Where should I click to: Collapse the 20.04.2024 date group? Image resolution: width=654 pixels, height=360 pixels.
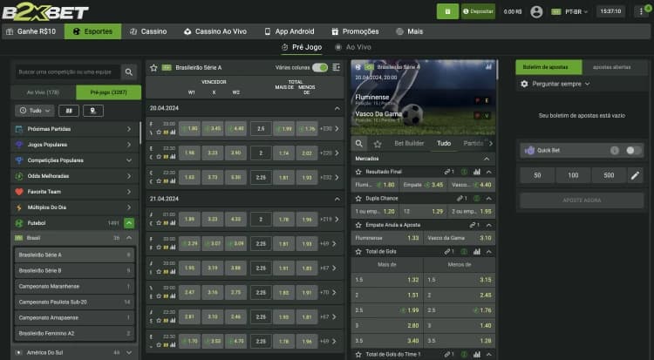pos(337,108)
